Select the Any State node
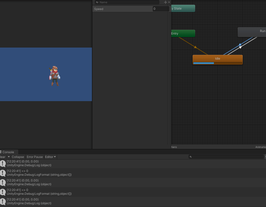 tap(183, 9)
